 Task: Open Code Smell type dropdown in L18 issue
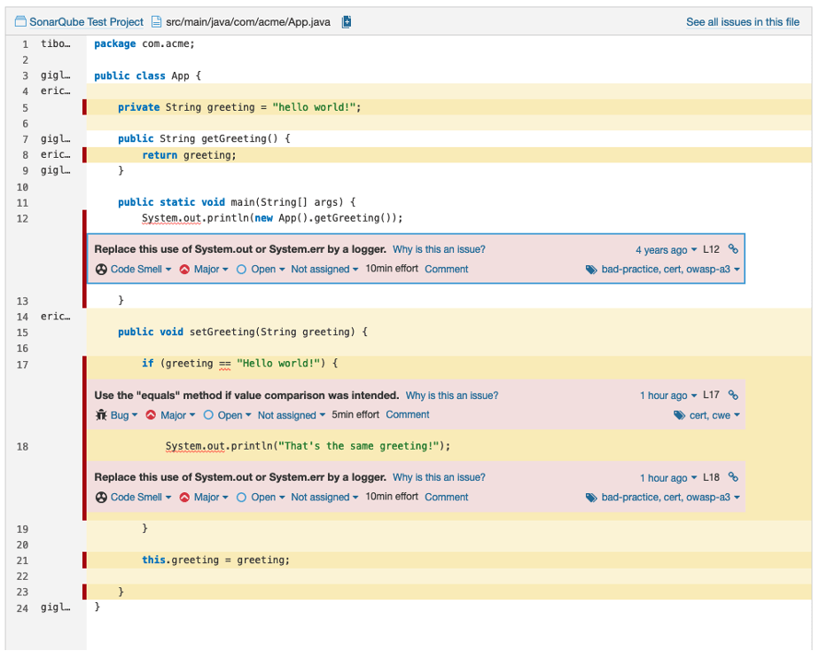[x=141, y=497]
